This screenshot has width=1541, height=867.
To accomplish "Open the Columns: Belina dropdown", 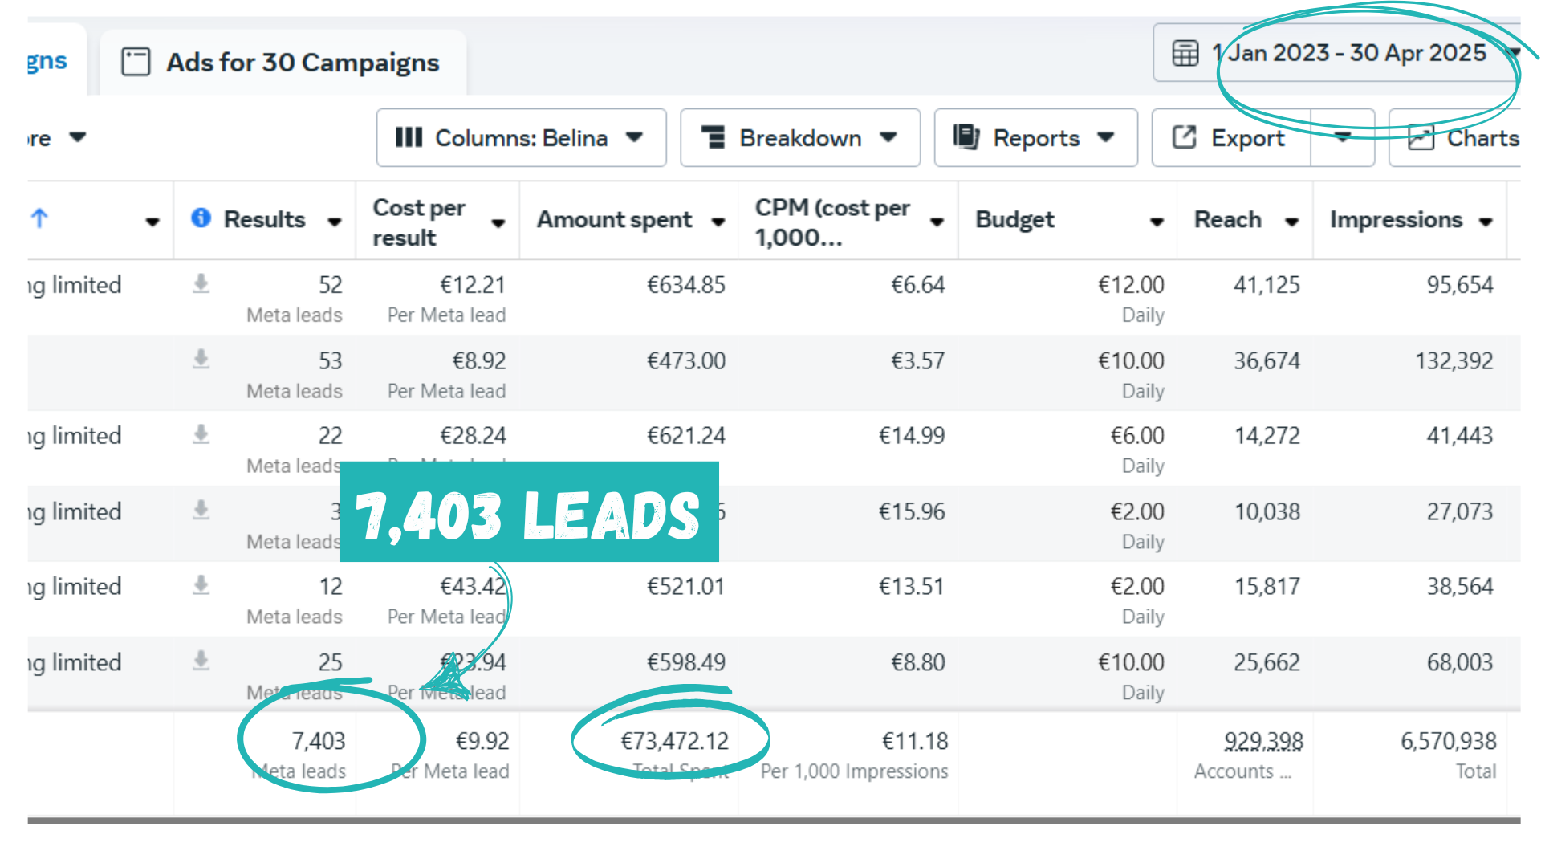I will 521,138.
